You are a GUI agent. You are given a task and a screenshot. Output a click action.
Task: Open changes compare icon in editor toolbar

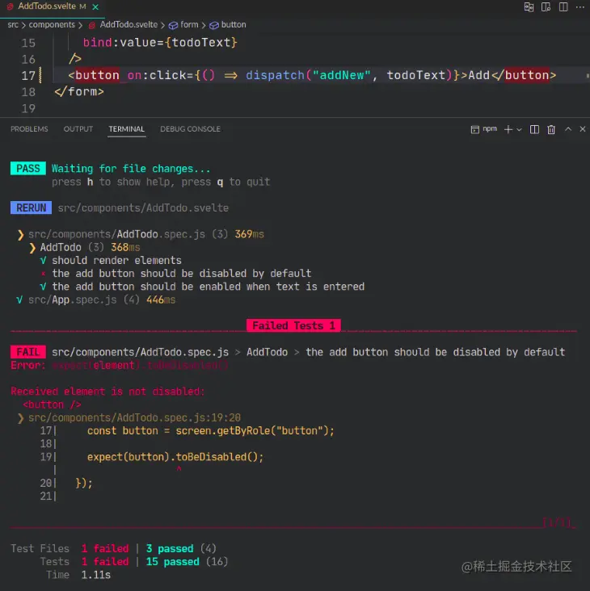point(529,7)
